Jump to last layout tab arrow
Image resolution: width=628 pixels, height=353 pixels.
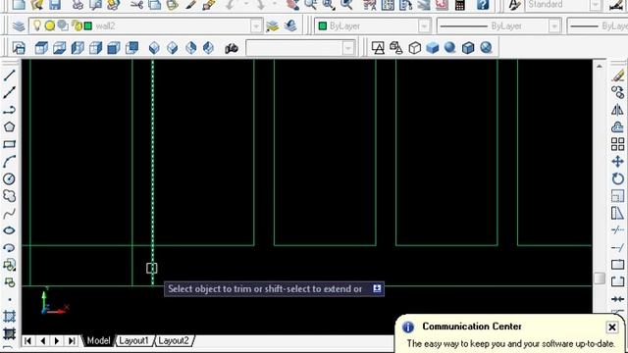[72, 340]
